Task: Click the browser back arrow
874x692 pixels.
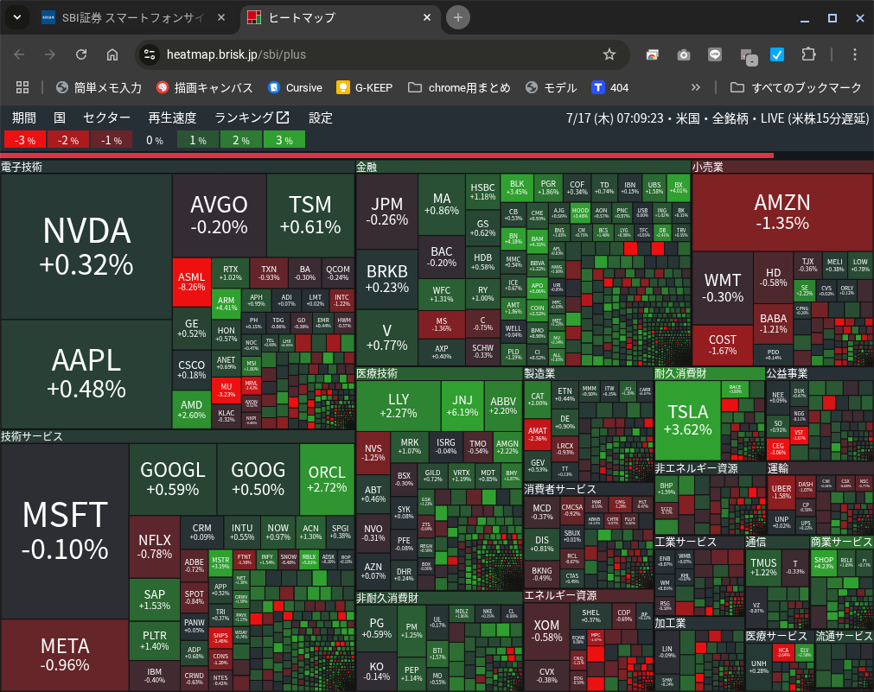Action: click(20, 54)
